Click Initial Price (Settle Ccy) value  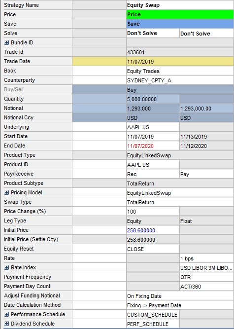point(153,239)
